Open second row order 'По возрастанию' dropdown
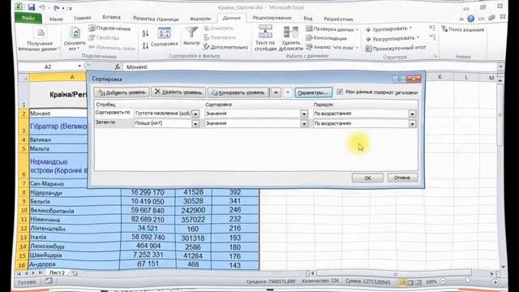The image size is (519, 292). click(x=412, y=124)
